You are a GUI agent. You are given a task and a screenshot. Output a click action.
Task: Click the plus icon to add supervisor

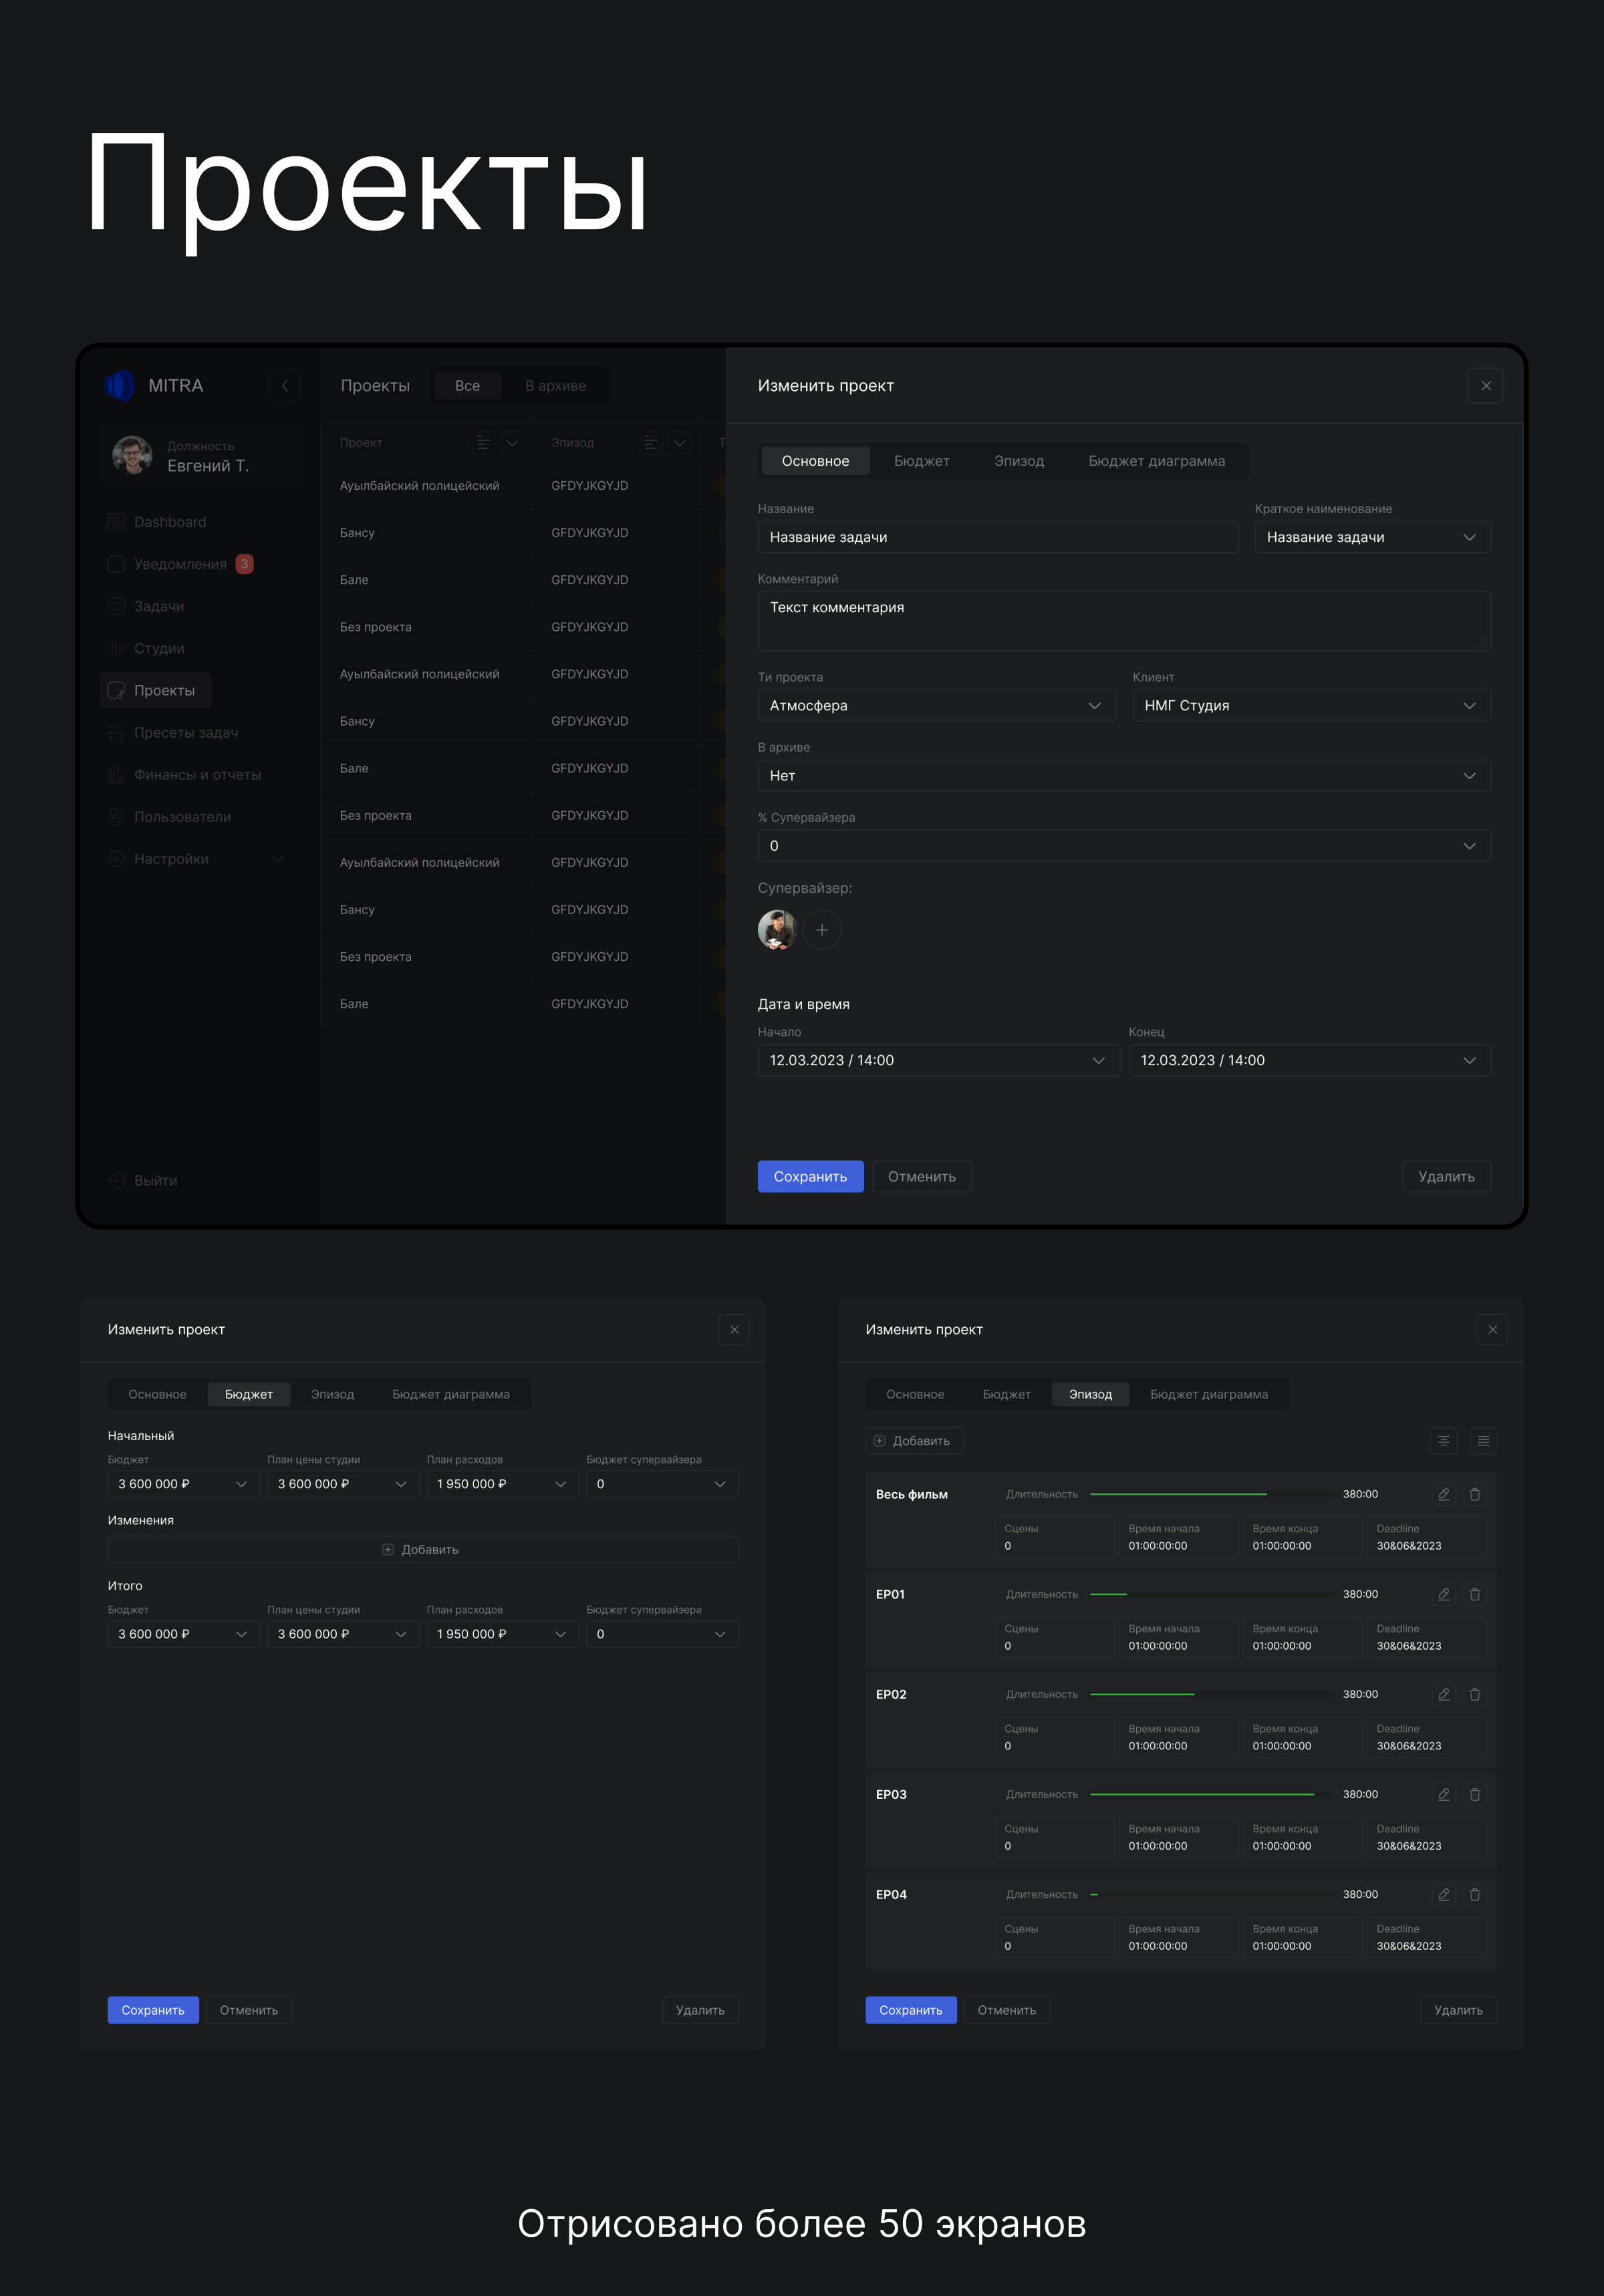tap(821, 930)
